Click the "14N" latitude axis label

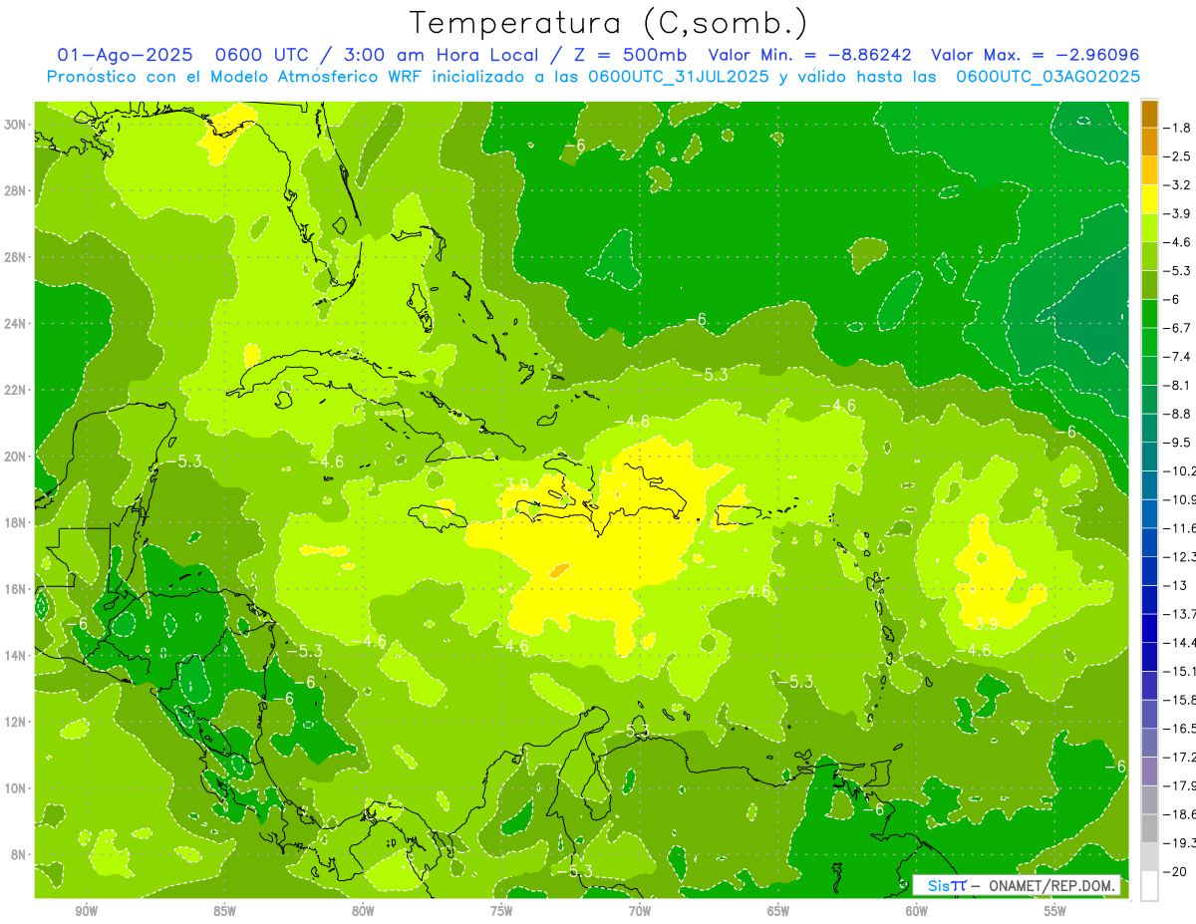(x=15, y=656)
